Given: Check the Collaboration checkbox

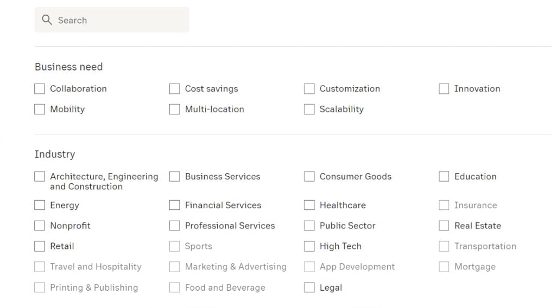Looking at the screenshot, I should click(x=40, y=88).
